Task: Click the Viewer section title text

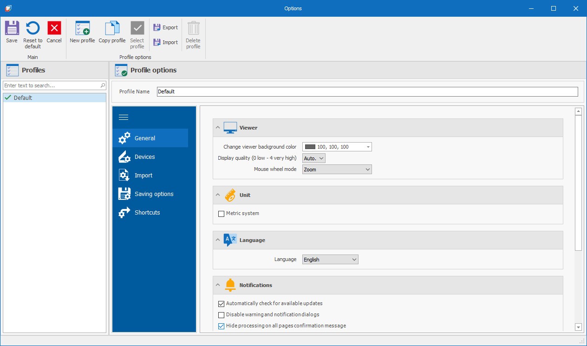Action: (x=248, y=128)
